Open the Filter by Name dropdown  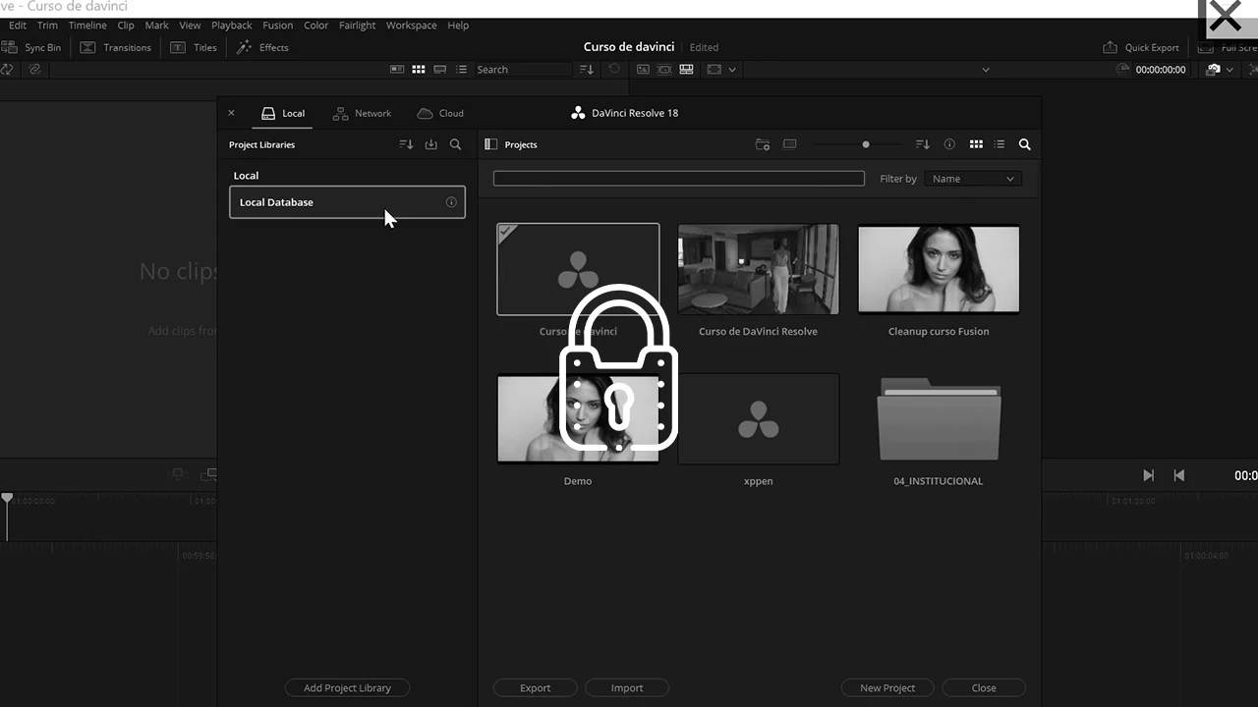973,179
